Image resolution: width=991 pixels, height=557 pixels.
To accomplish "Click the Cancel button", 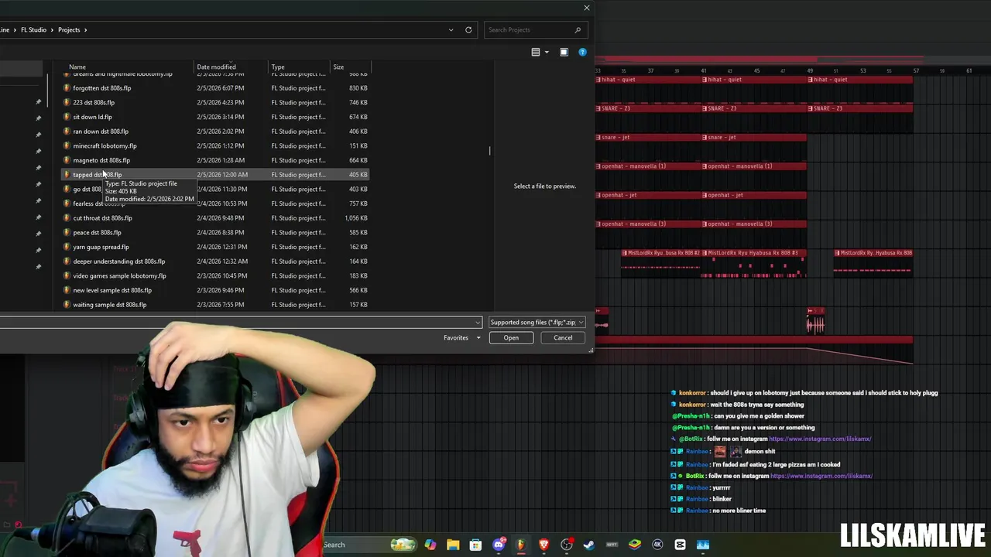I will [563, 337].
